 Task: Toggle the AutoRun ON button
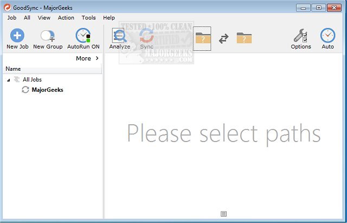coord(83,36)
